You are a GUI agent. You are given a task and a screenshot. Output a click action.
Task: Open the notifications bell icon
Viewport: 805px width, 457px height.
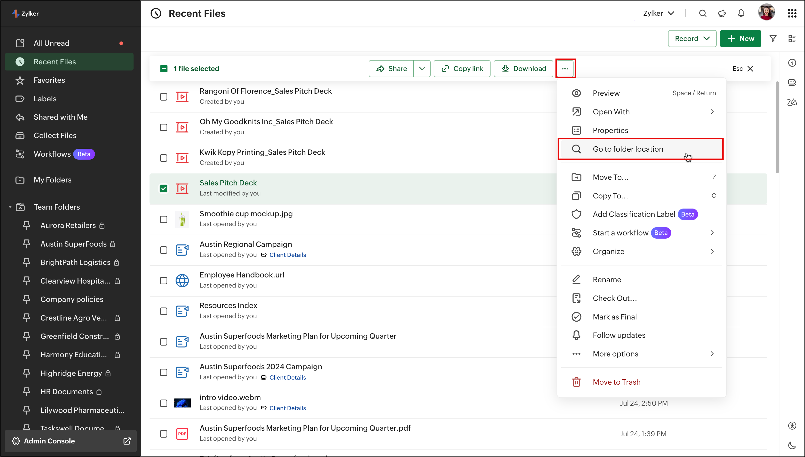[741, 14]
